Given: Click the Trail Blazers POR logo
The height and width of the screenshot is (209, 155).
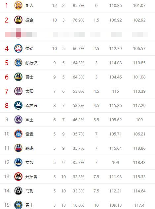Looking at the screenshot, I should [19, 177].
